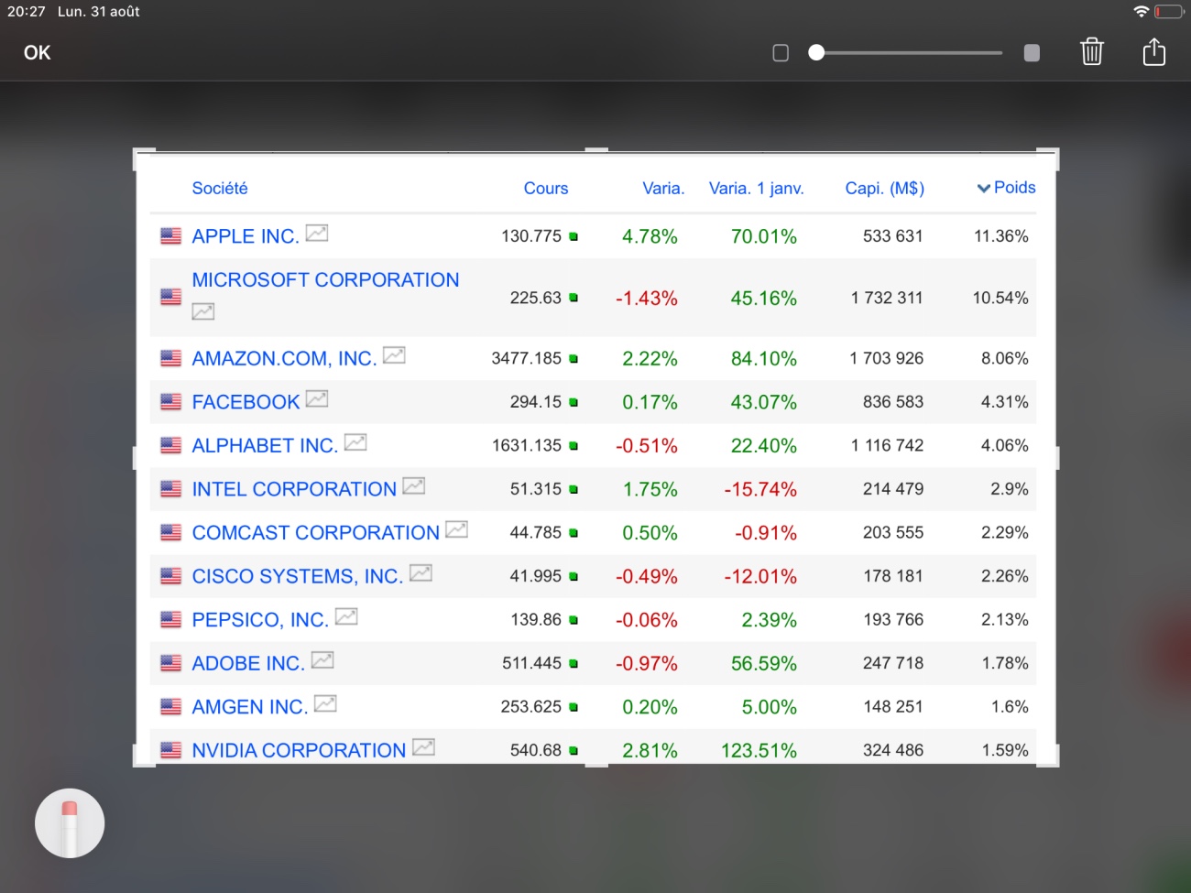Open the chart icon next to Cisco Systems

[421, 573]
